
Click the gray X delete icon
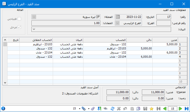(x=119, y=109)
